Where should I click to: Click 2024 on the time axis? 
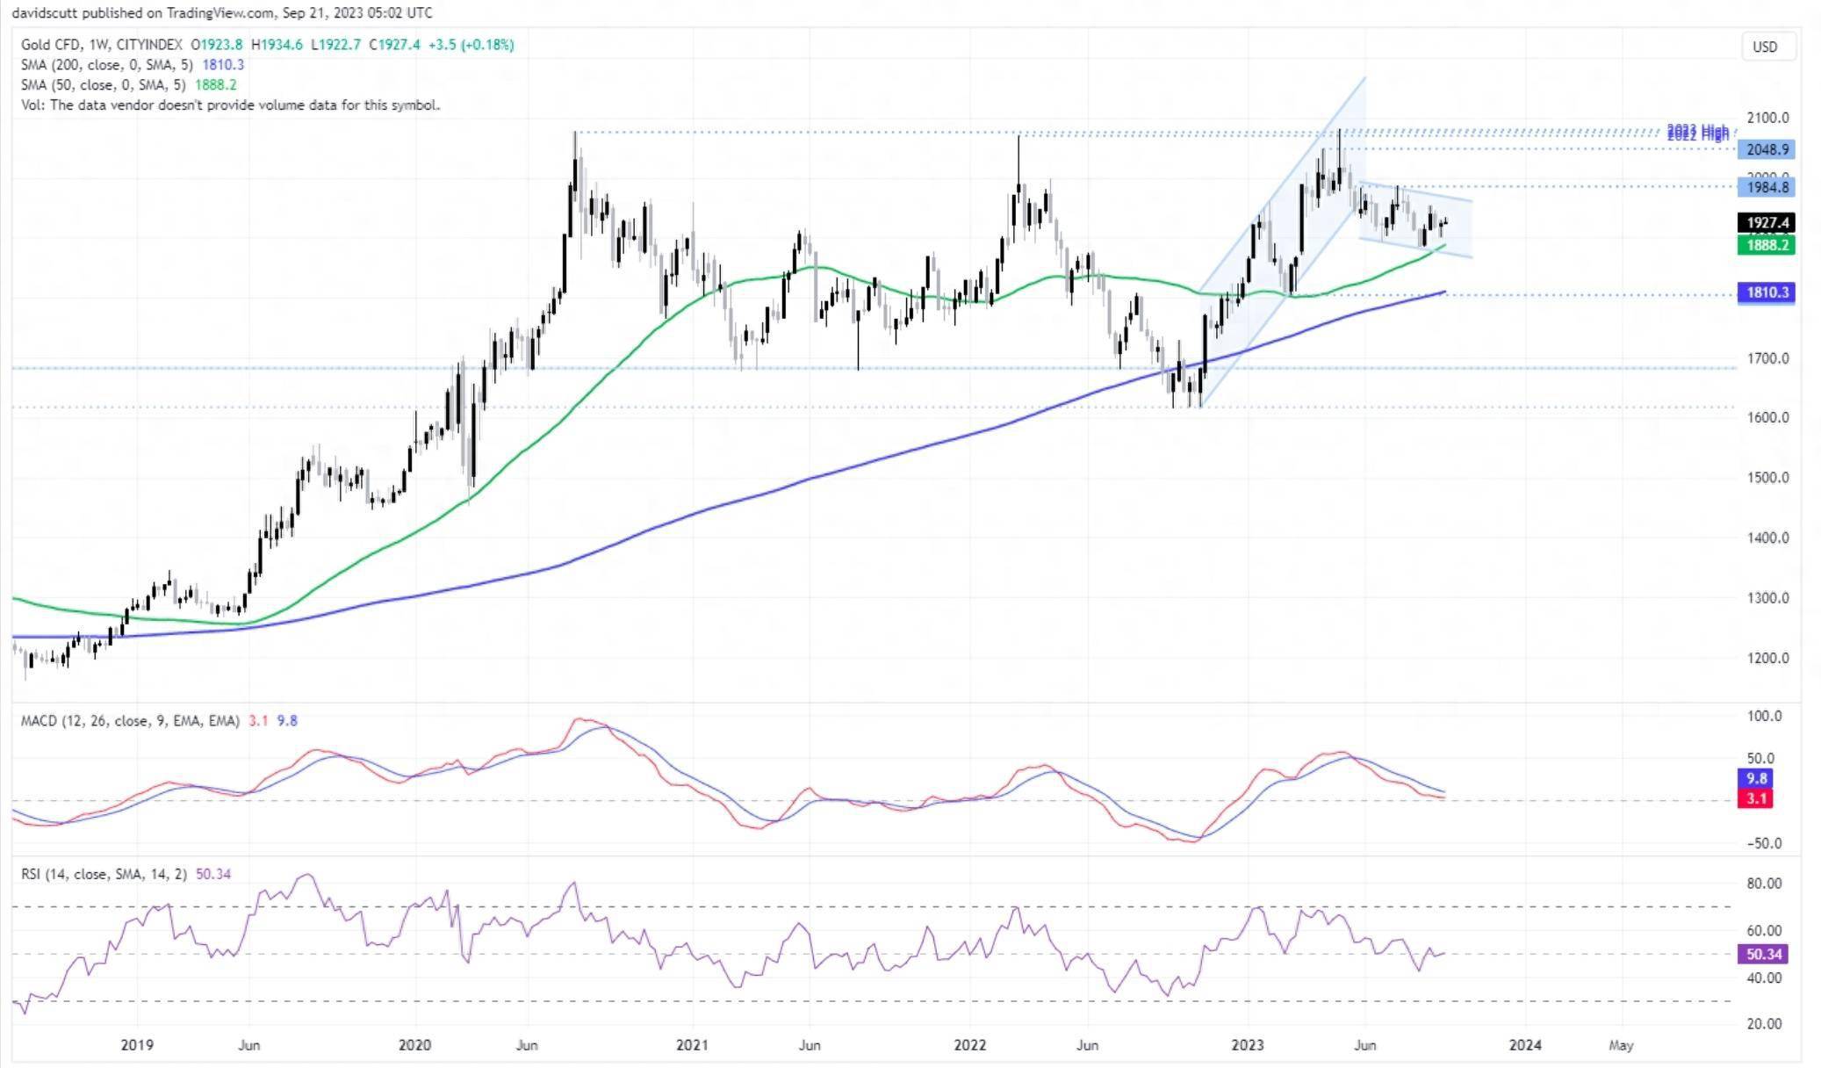pyautogui.click(x=1525, y=1044)
